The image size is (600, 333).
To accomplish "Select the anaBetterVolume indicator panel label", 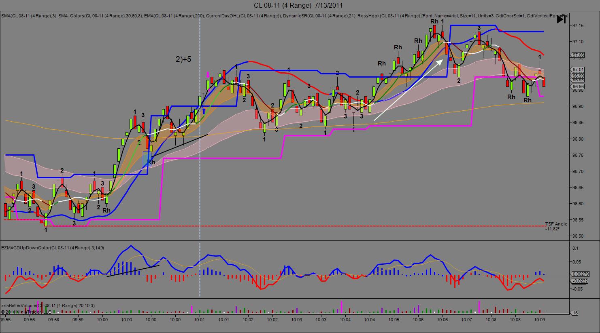I will pyautogui.click(x=48, y=306).
